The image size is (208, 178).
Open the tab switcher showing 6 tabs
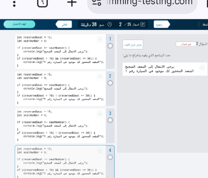coord(42,3)
